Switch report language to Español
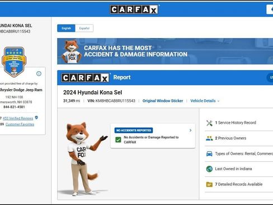The image size is (273, 205). 84,28
